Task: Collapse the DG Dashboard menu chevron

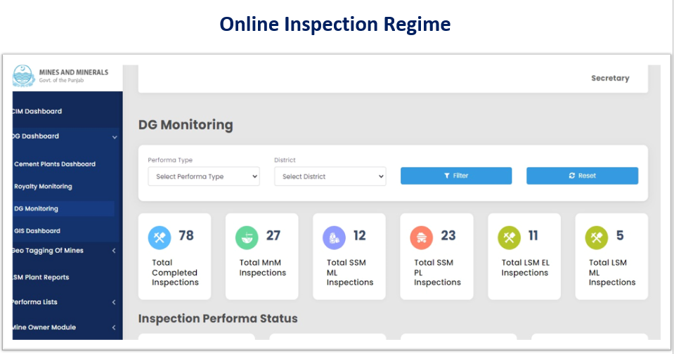Action: click(x=114, y=137)
